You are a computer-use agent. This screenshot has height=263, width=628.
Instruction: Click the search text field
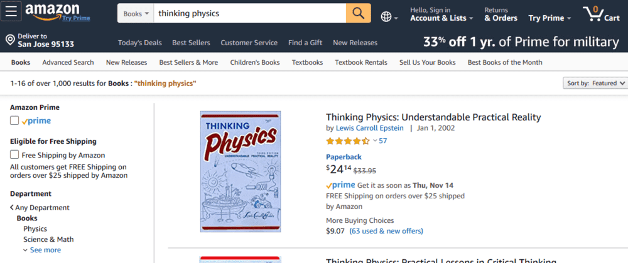click(249, 13)
